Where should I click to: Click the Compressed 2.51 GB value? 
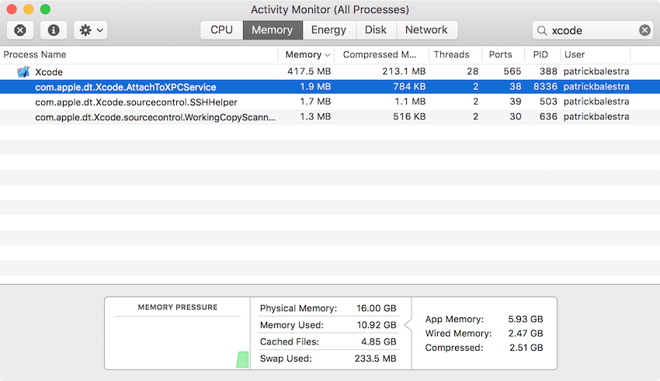pyautogui.click(x=526, y=348)
